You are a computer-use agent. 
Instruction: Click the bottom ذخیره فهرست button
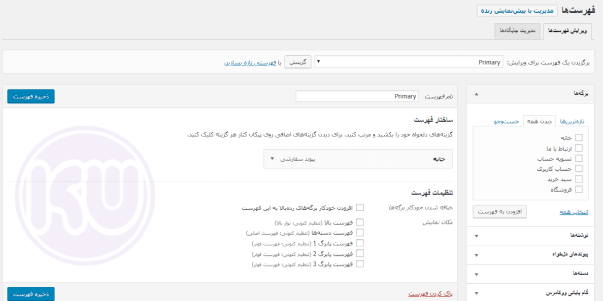(31, 294)
